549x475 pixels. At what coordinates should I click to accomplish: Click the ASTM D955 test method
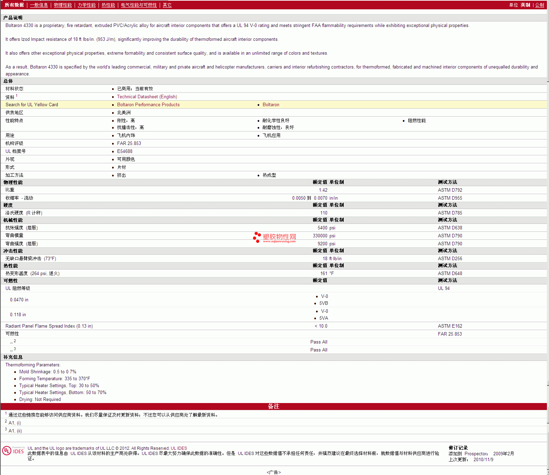click(x=450, y=198)
